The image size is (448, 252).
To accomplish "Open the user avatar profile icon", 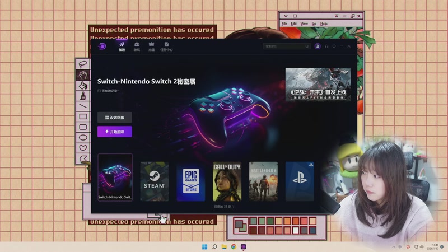I will click(x=318, y=46).
